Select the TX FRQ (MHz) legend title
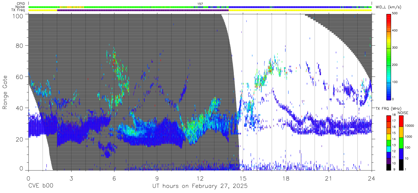Screen dimensions: 418x193 point(389,108)
